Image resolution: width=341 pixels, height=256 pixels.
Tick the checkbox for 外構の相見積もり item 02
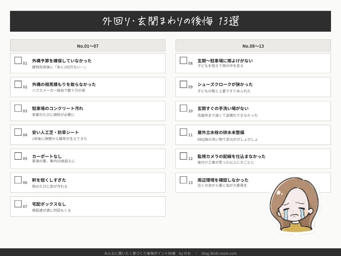(18, 84)
